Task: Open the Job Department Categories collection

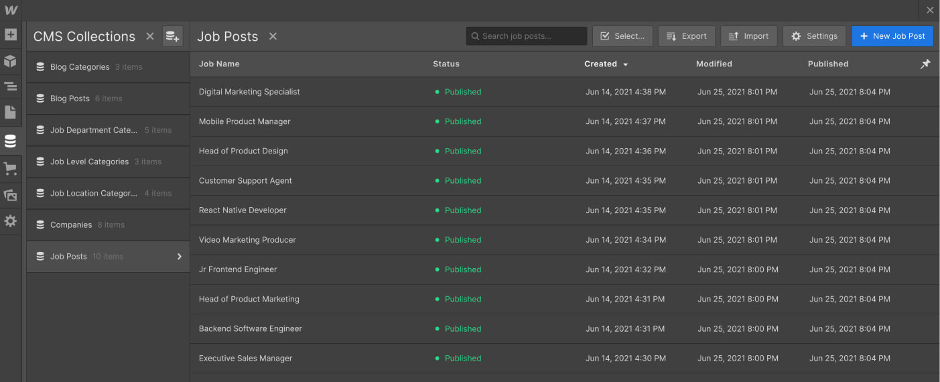Action: point(108,130)
